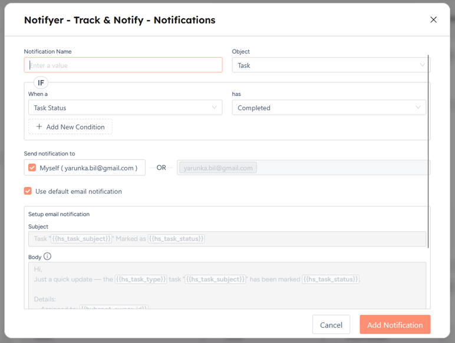Click the hs_task_subject token in Subject
The image size is (455, 343).
pos(81,239)
